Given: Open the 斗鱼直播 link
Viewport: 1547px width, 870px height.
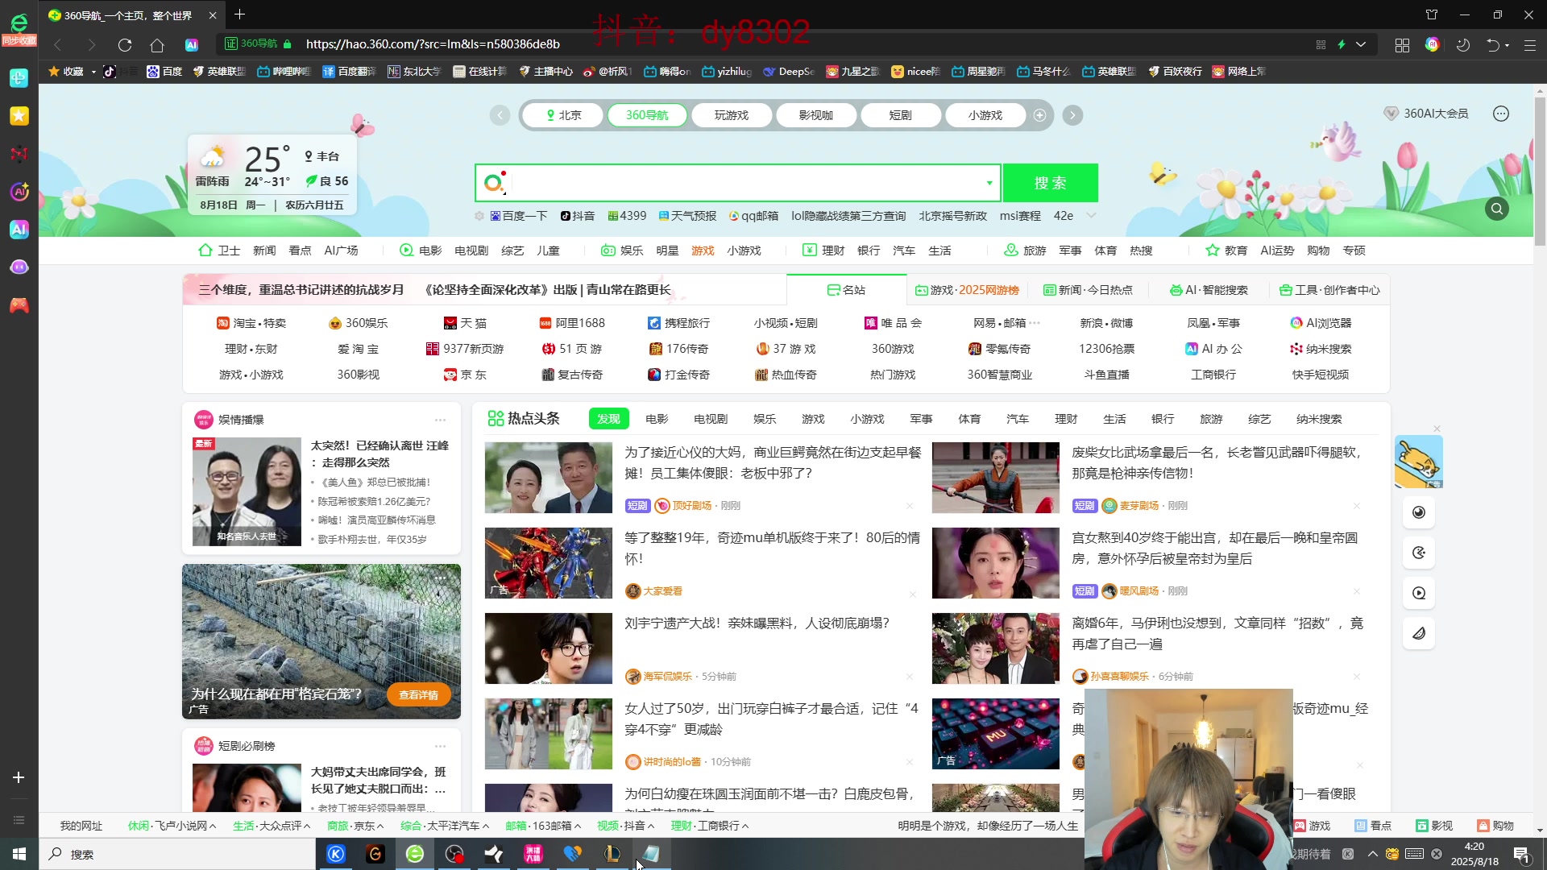Looking at the screenshot, I should pyautogui.click(x=1106, y=375).
